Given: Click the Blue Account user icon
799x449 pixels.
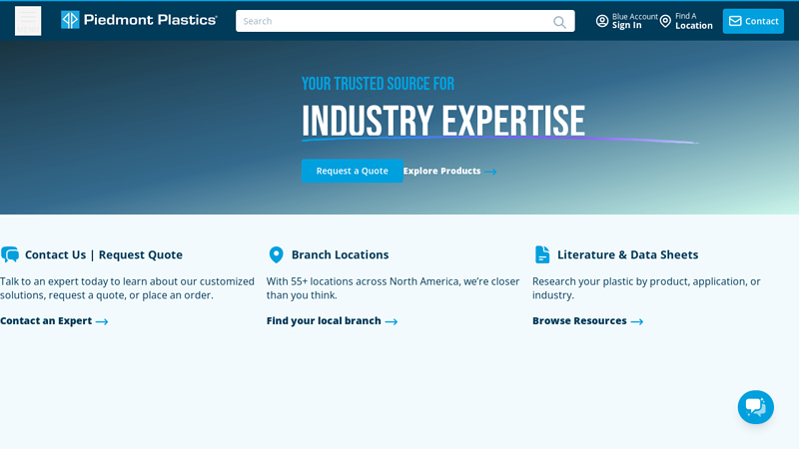Looking at the screenshot, I should pyautogui.click(x=602, y=21).
